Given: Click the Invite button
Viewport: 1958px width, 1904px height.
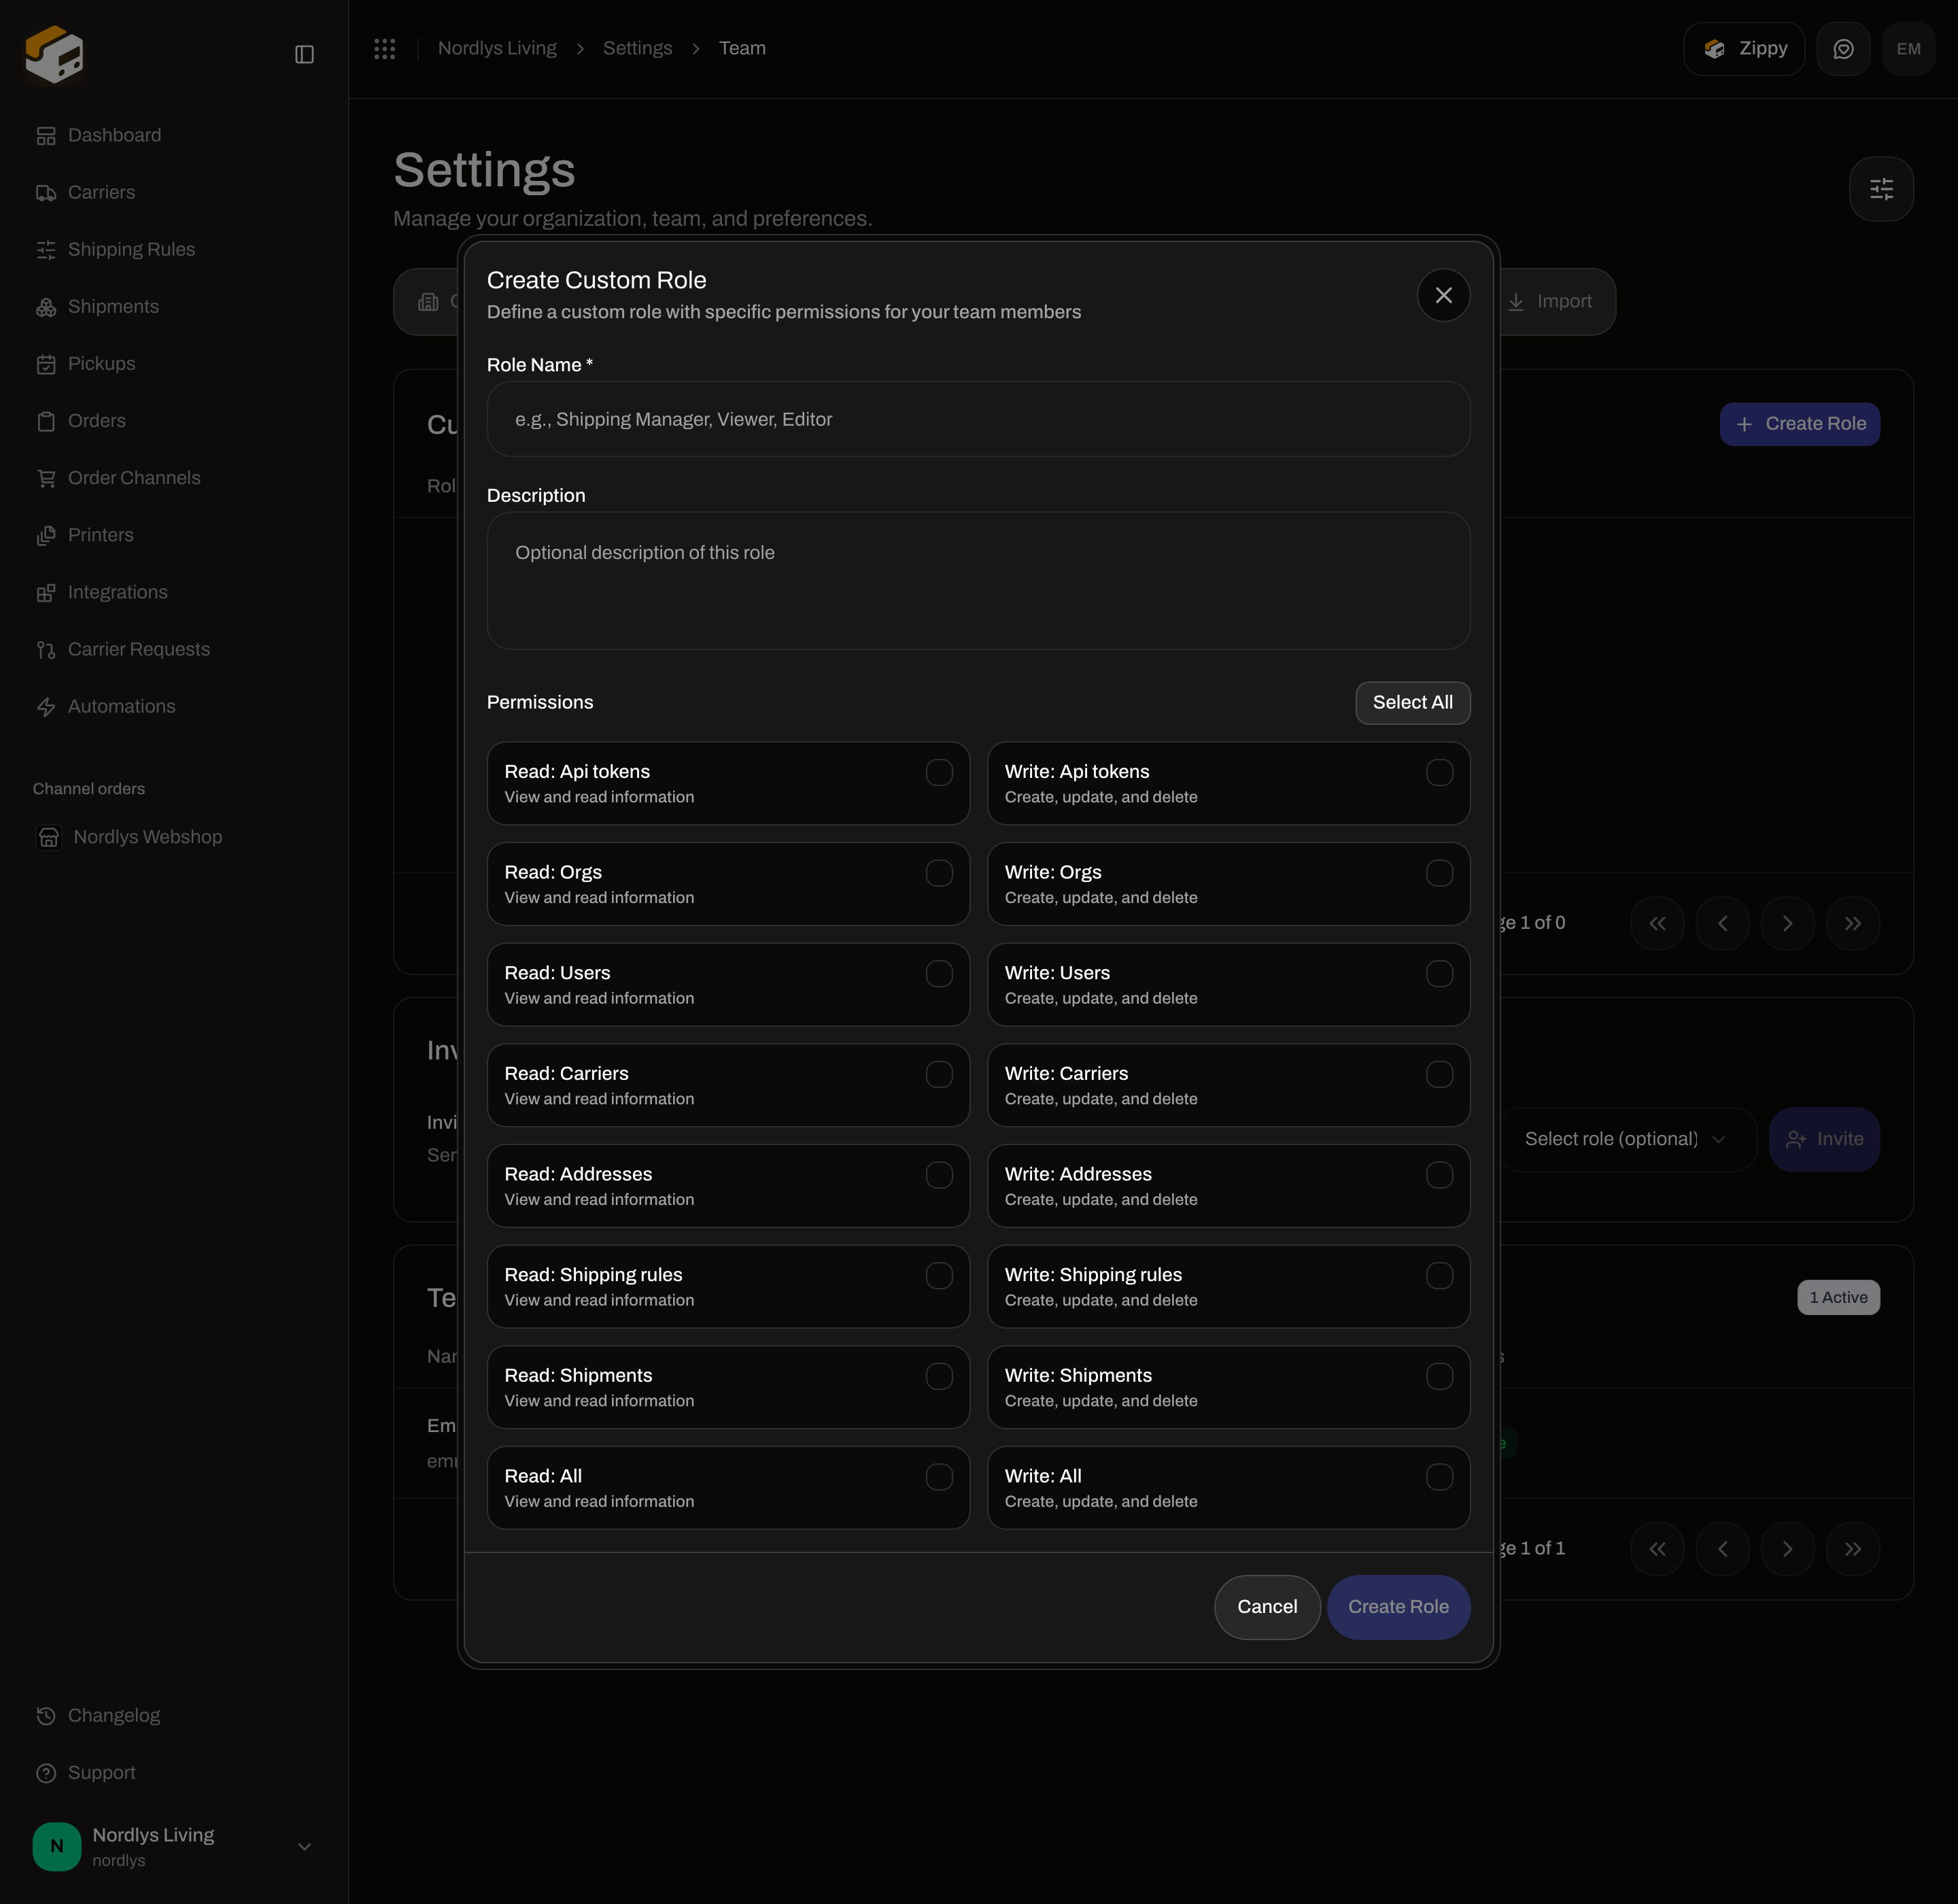Looking at the screenshot, I should [1824, 1139].
